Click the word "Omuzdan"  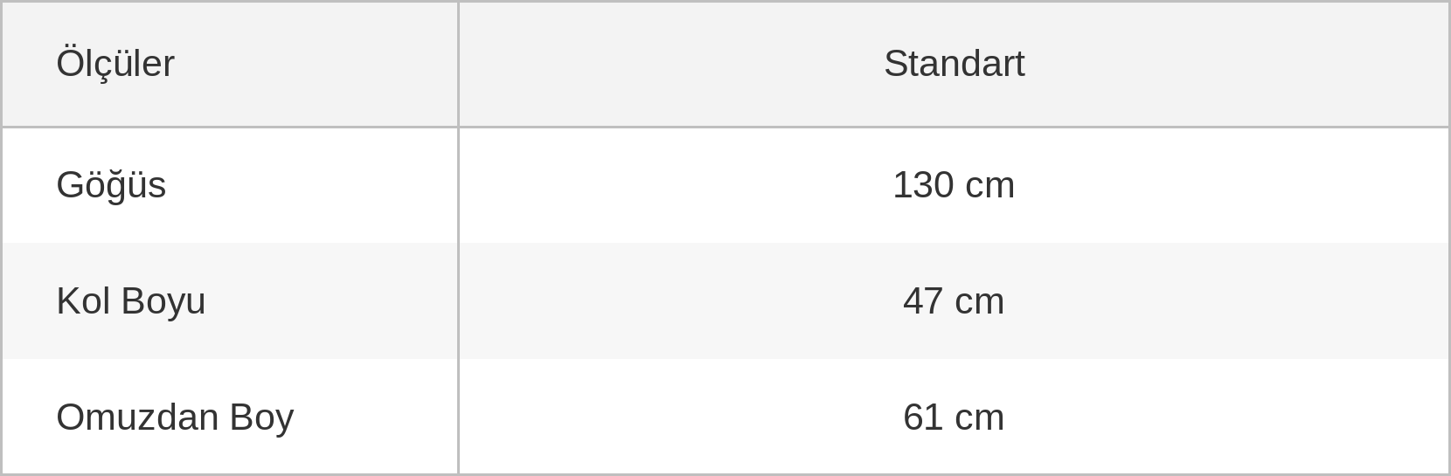[137, 417]
